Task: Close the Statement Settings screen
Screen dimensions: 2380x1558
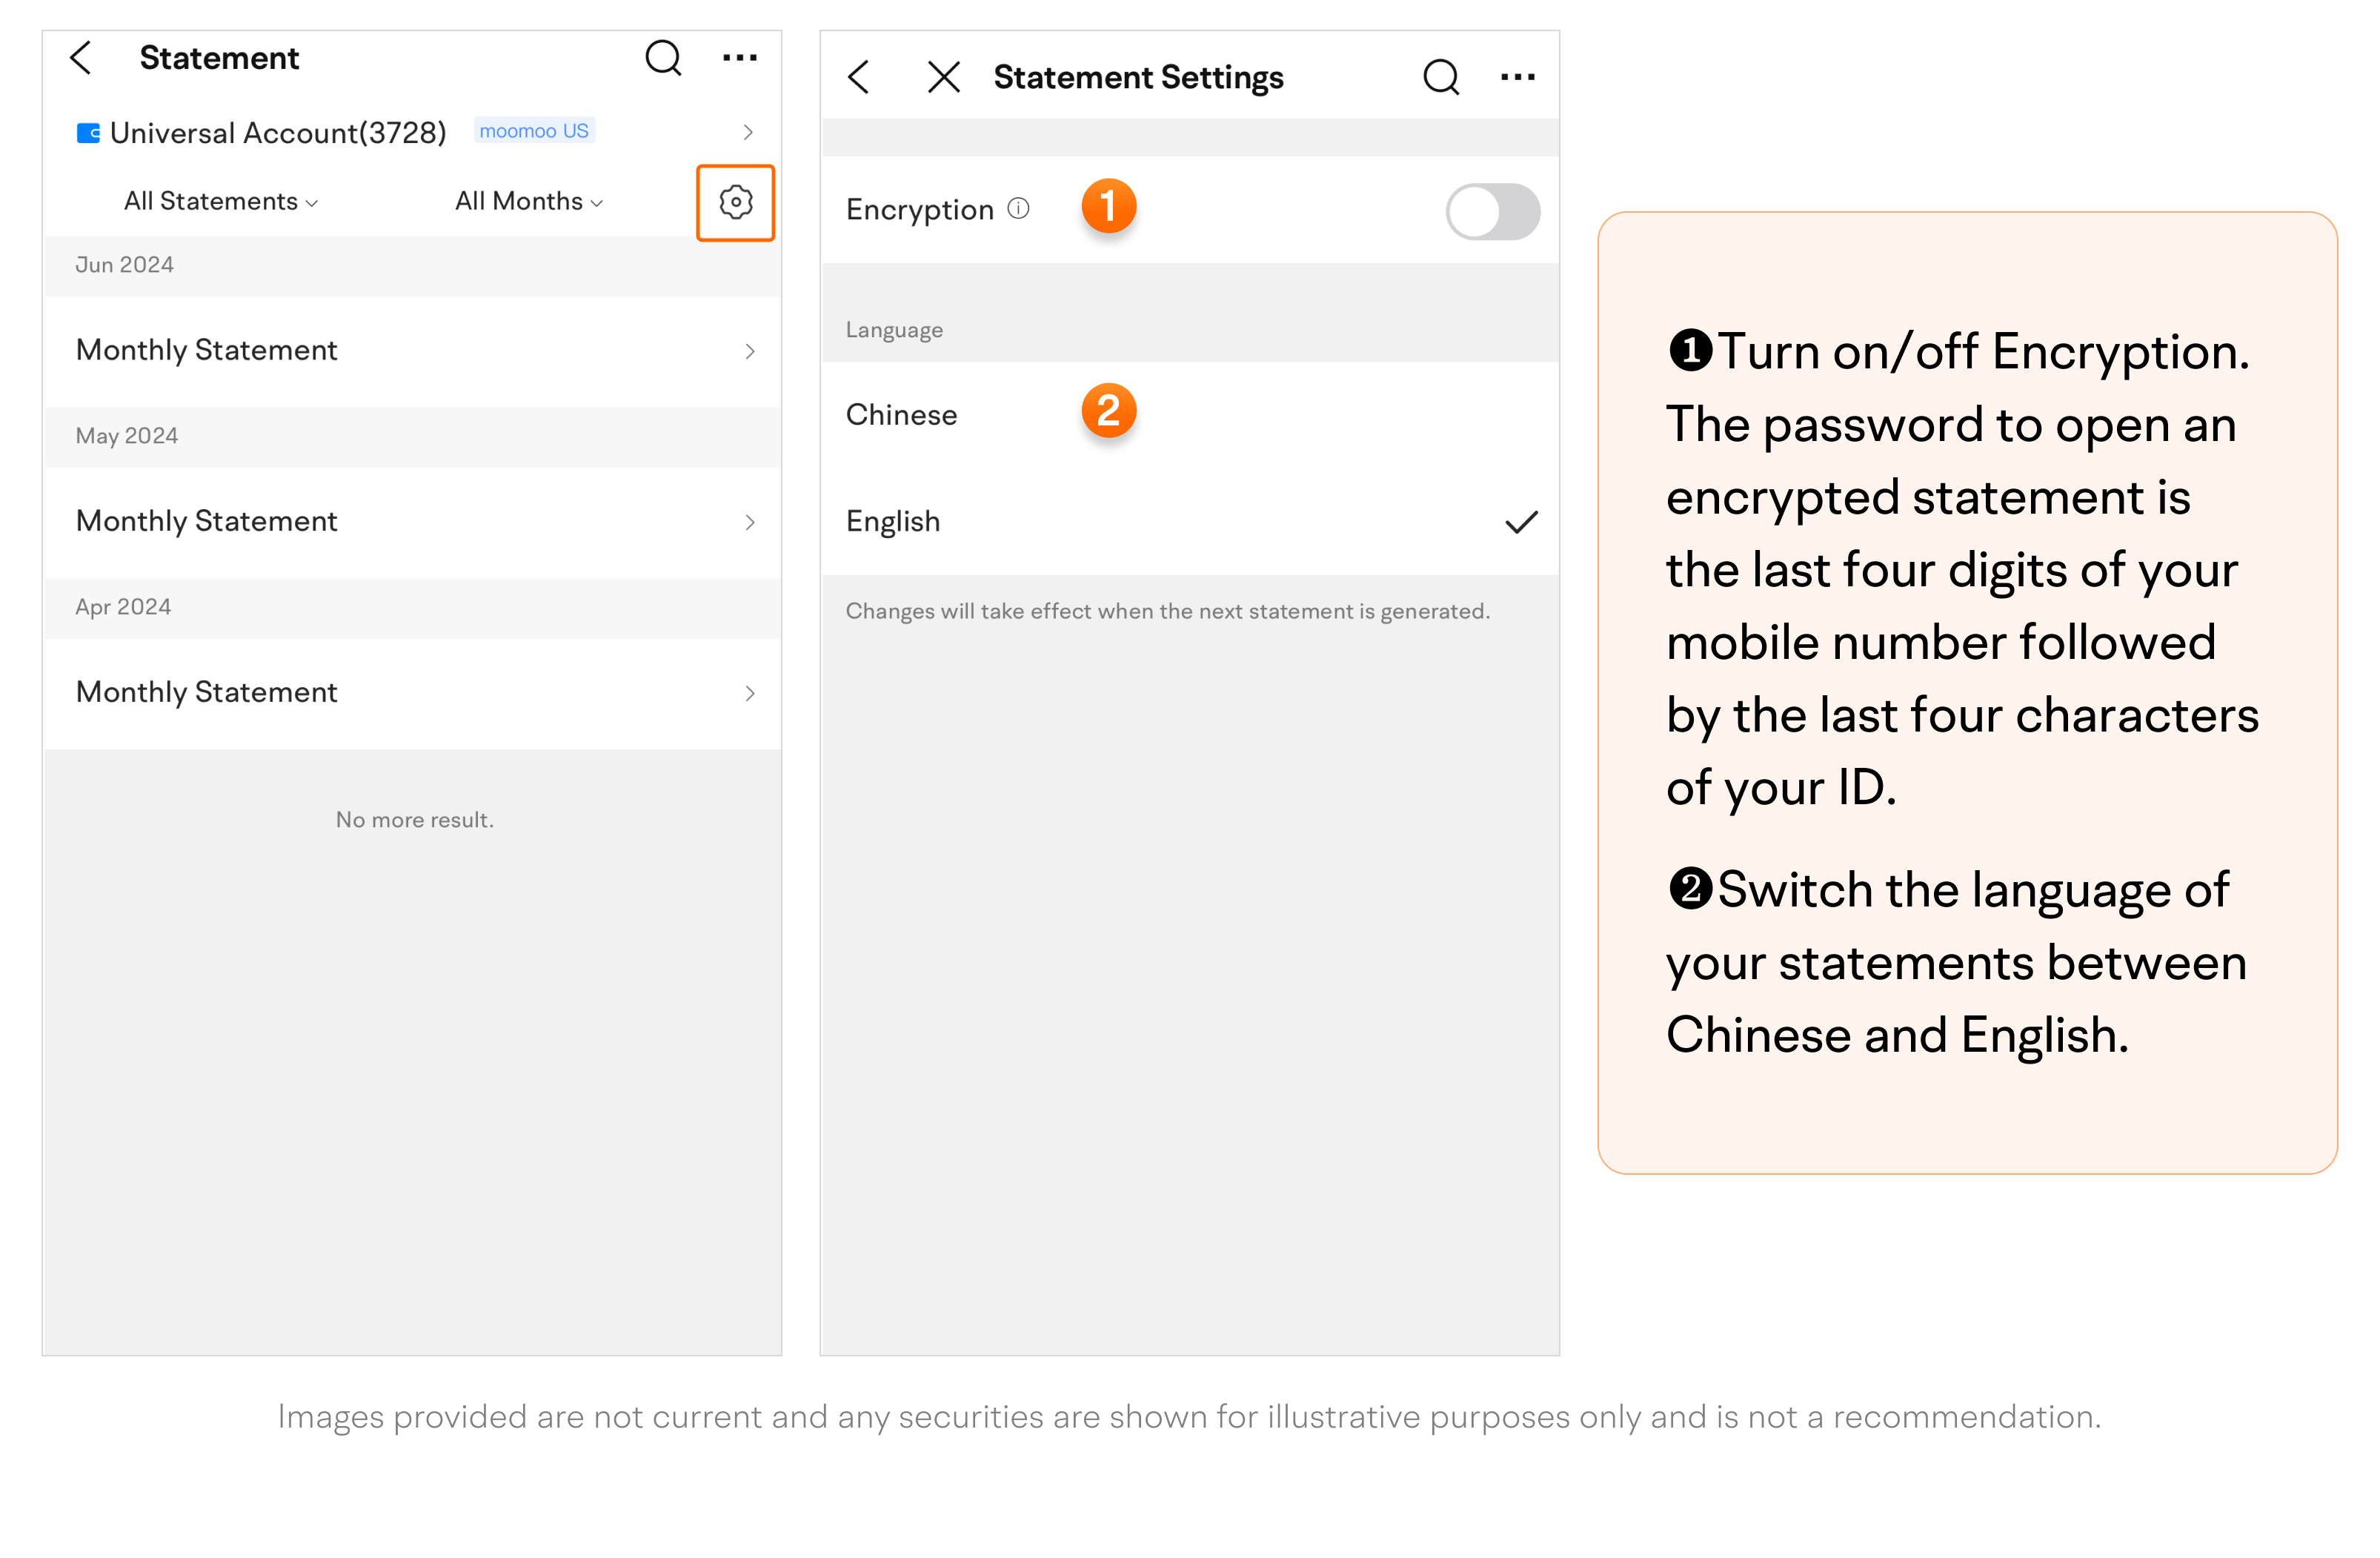Action: [943, 77]
